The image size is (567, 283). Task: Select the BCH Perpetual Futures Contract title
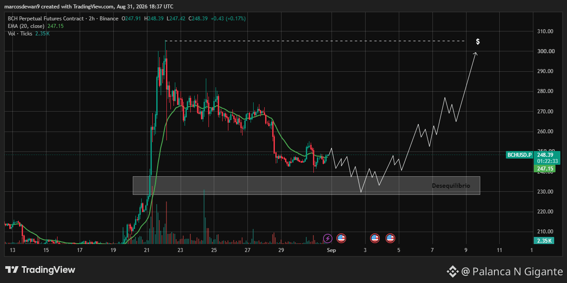point(46,19)
